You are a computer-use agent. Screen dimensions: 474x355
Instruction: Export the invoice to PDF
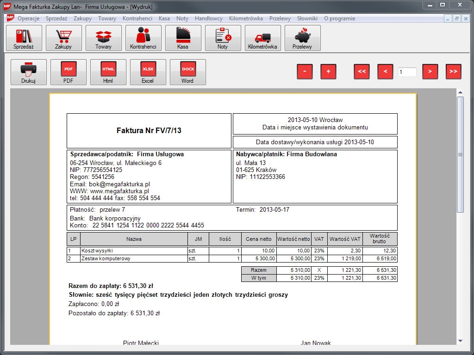[x=69, y=72]
